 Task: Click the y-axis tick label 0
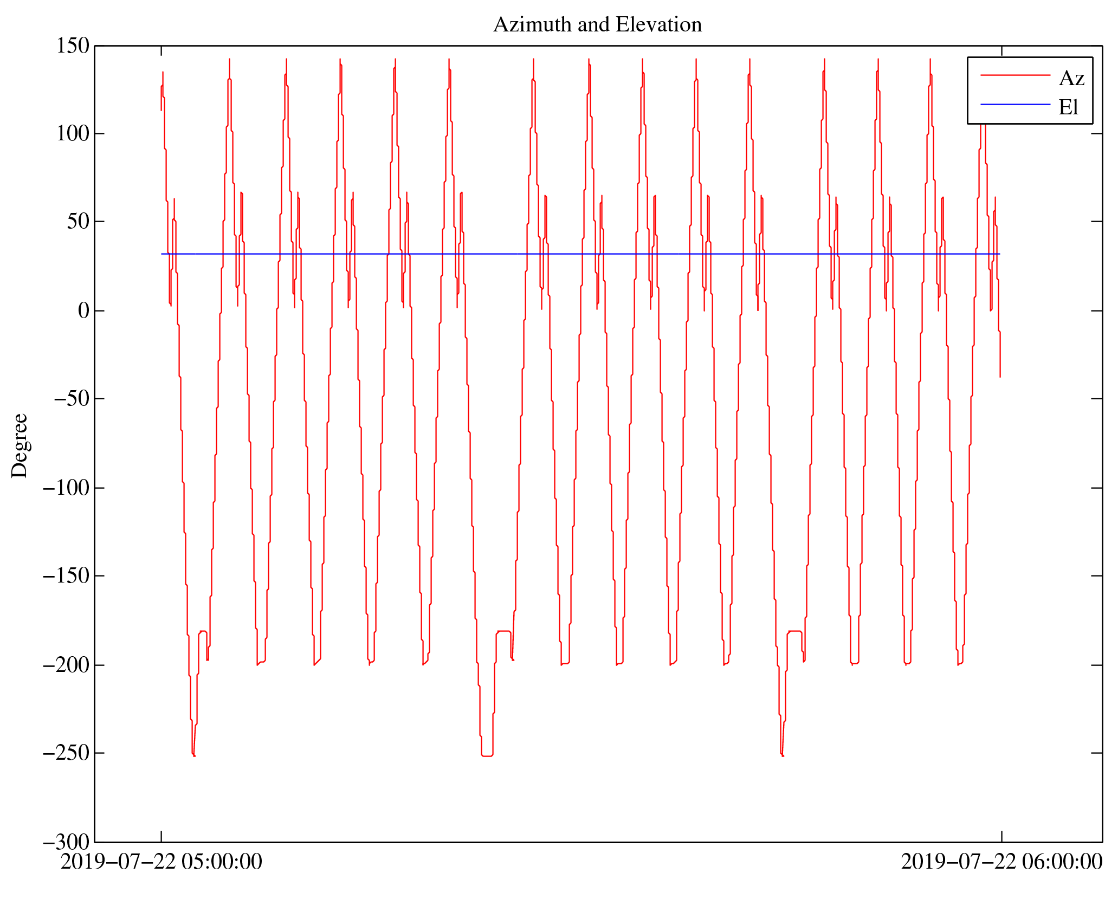83,311
